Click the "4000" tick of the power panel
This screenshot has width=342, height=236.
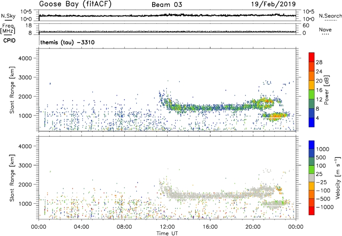25,58
